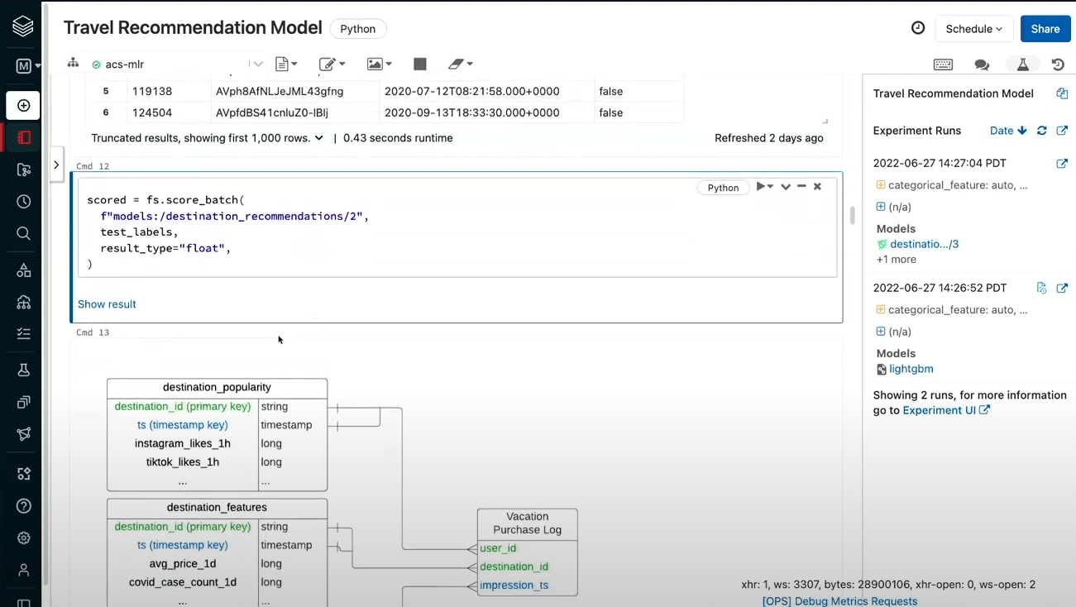The height and width of the screenshot is (607, 1076).
Task: Expand (n/a) metrics of 14:26:52 run
Action: tap(881, 331)
